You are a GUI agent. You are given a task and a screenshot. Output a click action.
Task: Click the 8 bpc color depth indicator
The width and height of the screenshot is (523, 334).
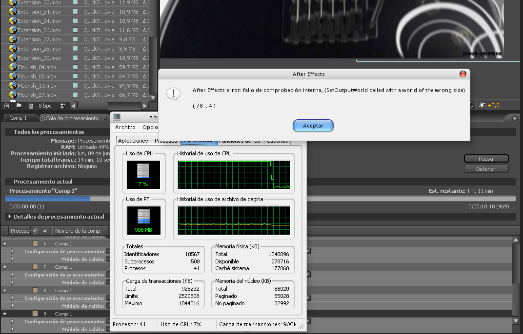point(45,106)
